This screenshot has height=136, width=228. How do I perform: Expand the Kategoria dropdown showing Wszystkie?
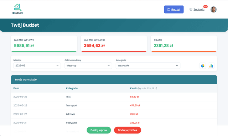coord(148,66)
